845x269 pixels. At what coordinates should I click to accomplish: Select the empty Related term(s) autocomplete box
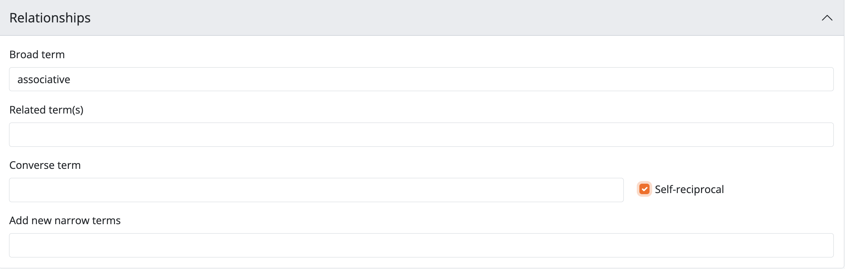pos(421,134)
